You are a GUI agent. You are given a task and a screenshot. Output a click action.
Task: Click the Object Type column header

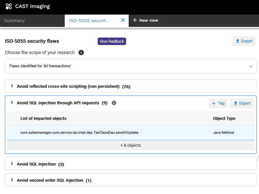pos(224,119)
